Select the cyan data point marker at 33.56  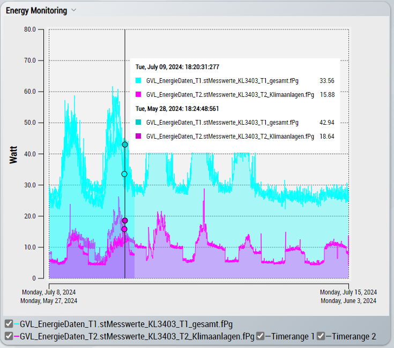click(124, 174)
